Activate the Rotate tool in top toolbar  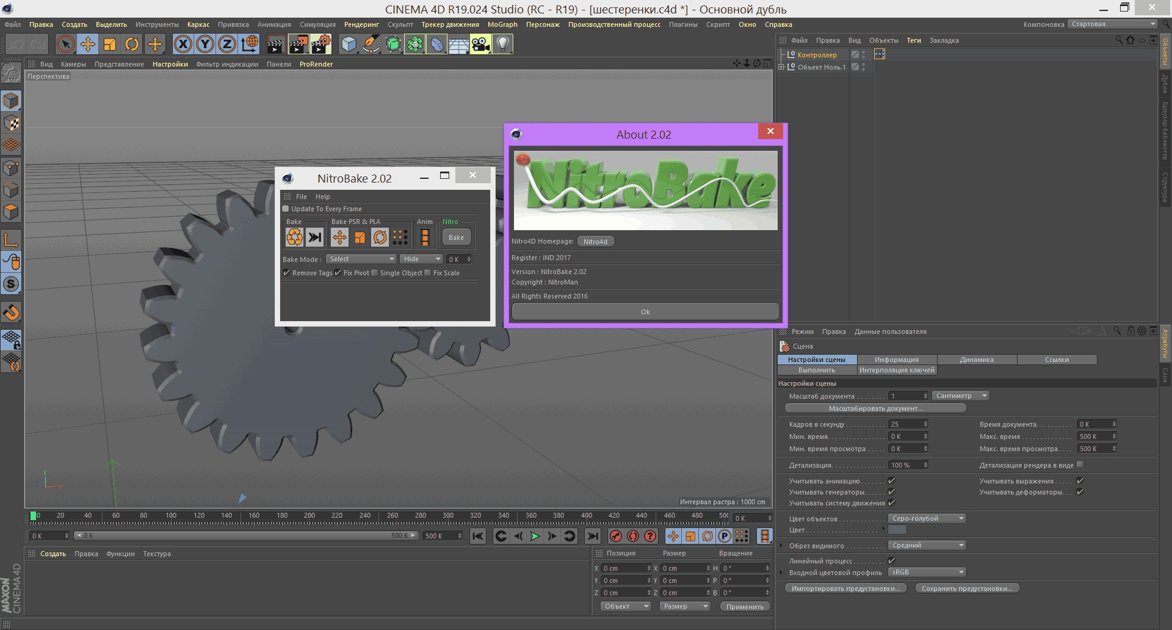pyautogui.click(x=132, y=44)
